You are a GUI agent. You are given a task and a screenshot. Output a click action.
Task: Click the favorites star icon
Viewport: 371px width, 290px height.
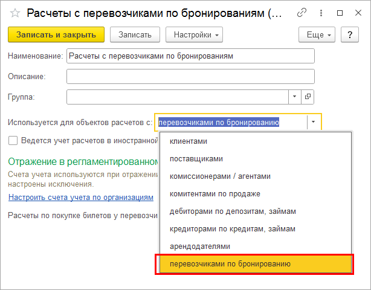[15, 13]
